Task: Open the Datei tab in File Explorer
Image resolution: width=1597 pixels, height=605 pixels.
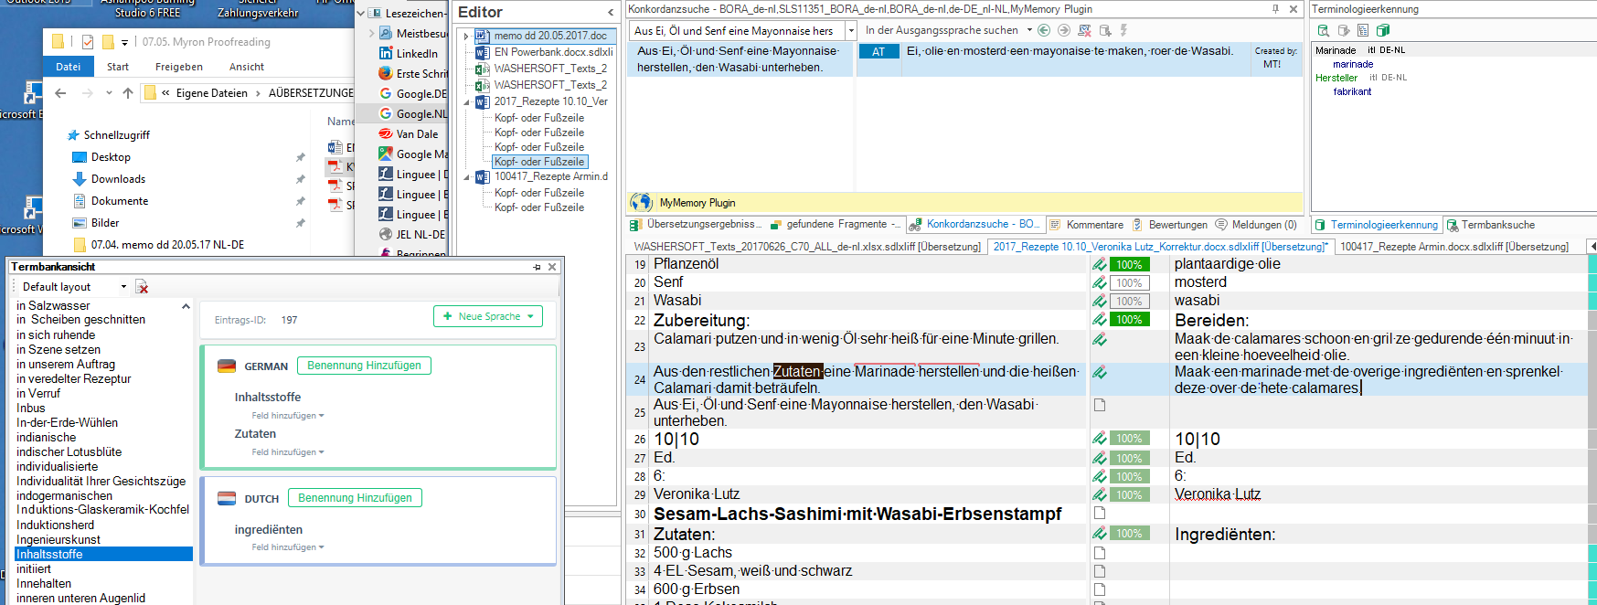Action: tap(69, 67)
